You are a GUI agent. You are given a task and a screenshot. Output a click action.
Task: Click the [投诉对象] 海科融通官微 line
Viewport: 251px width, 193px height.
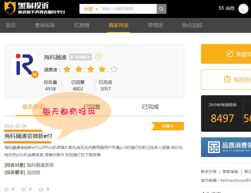click(x=29, y=165)
